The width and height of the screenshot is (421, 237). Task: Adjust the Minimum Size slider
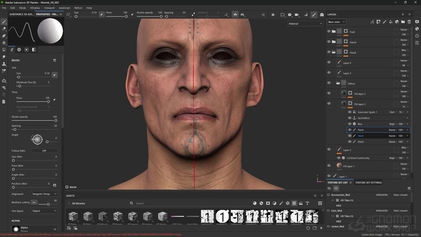click(x=33, y=86)
